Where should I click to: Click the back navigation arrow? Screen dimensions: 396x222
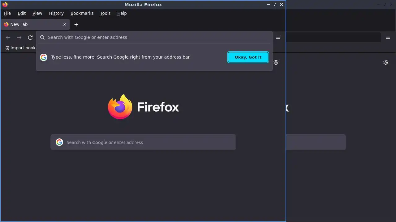(8, 37)
